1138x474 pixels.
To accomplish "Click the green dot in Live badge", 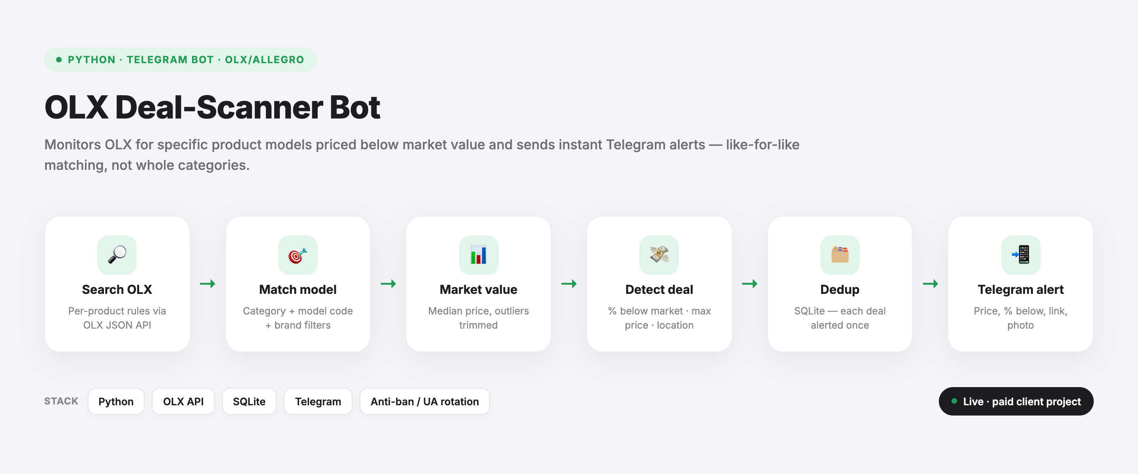I will tap(954, 401).
